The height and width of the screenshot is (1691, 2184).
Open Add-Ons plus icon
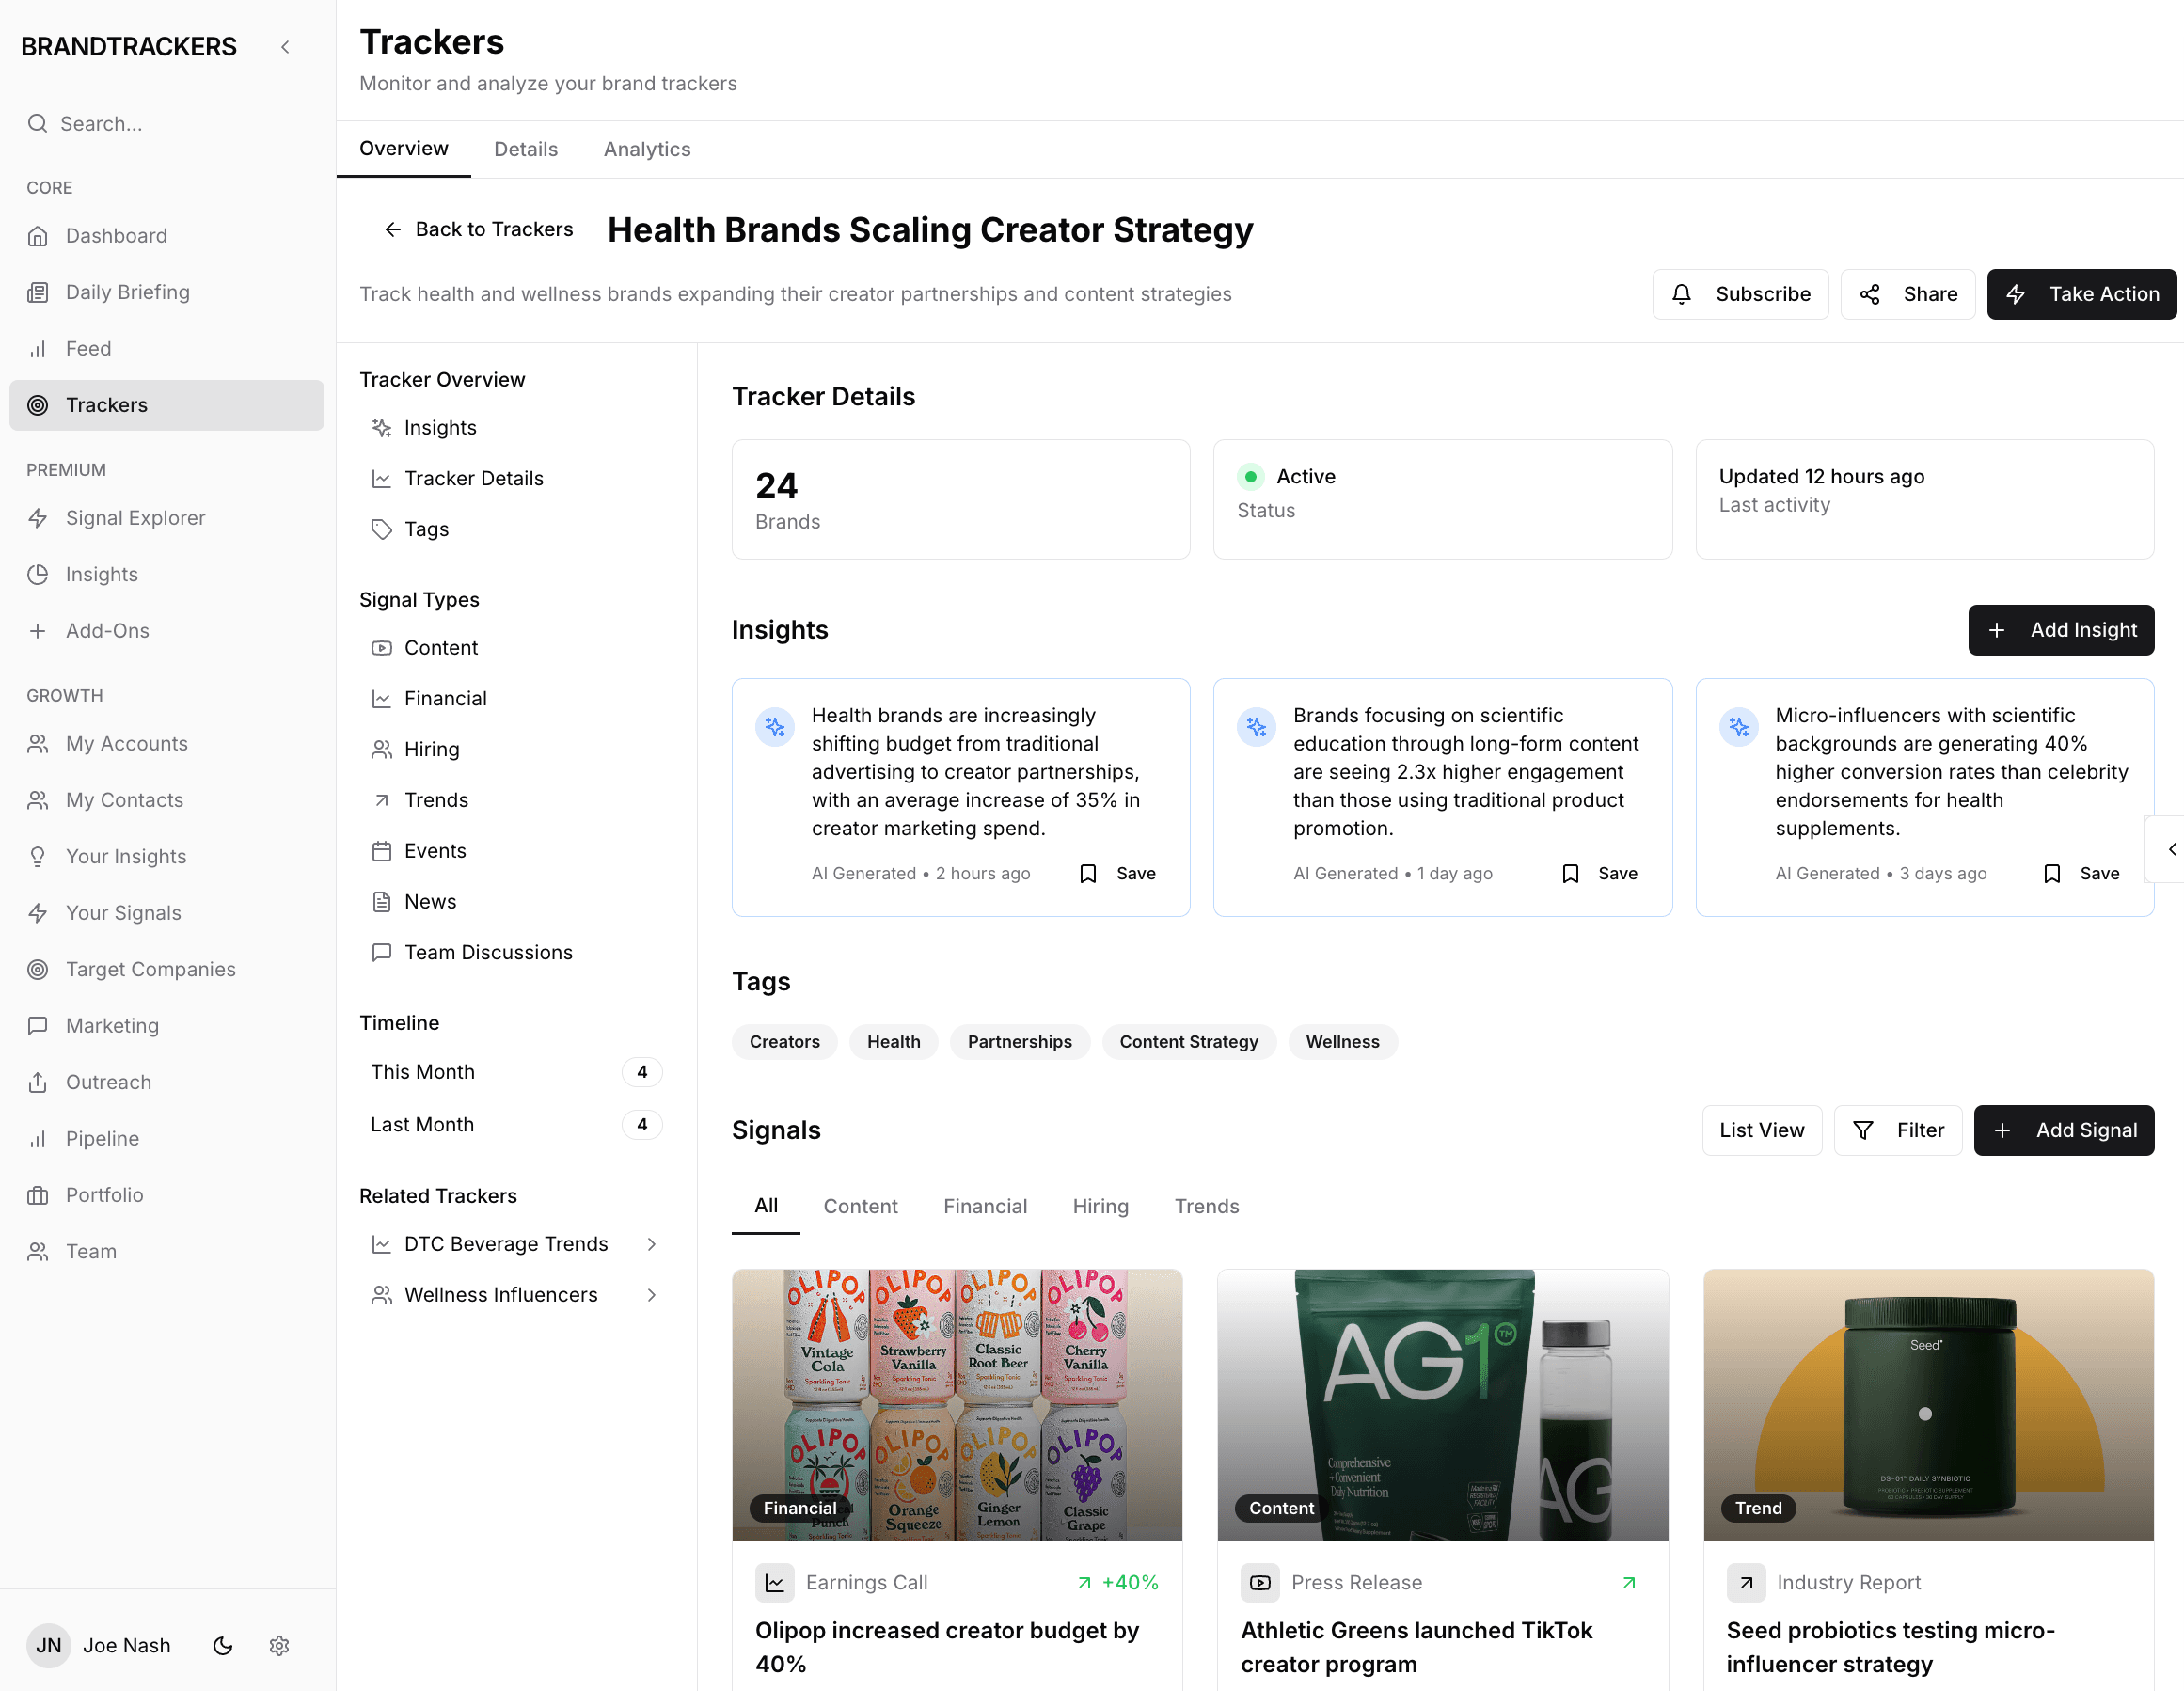[38, 631]
